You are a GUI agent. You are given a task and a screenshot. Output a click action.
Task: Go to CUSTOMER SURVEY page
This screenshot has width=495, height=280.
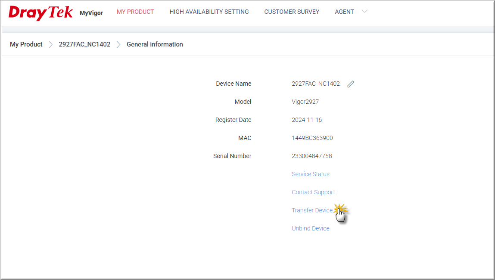coord(292,12)
